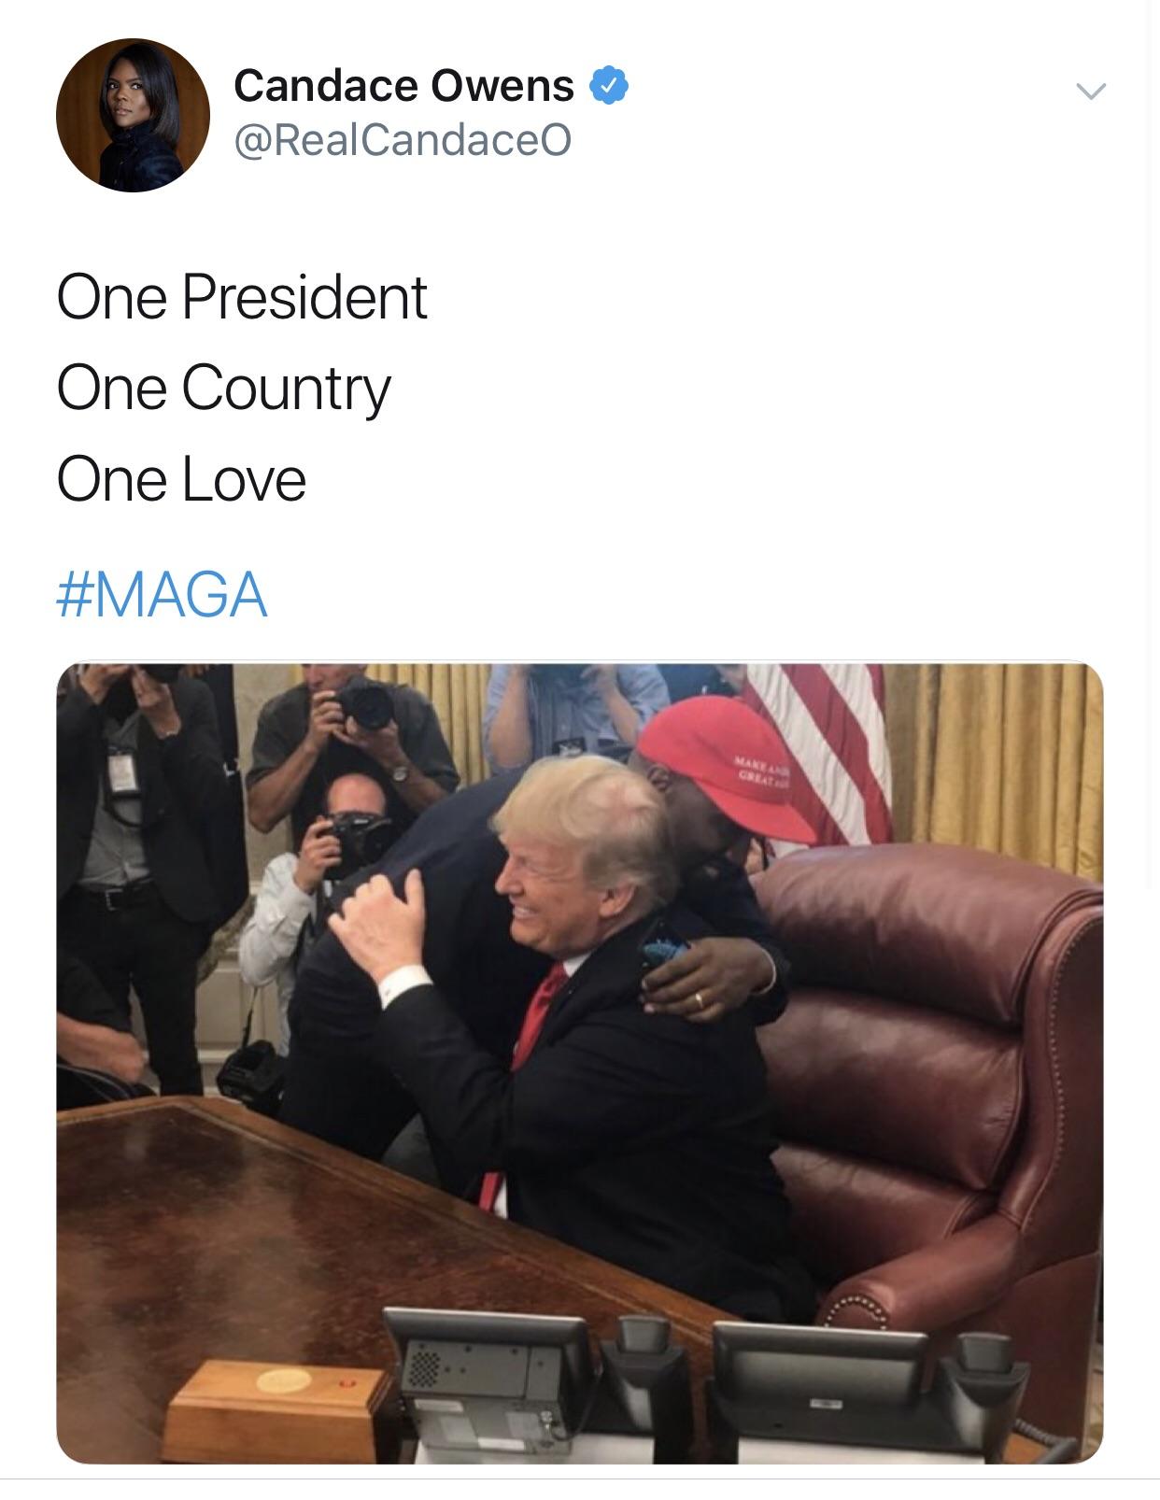This screenshot has height=1500, width=1160.
Task: Follow the #MAGA hashtag link
Action: pos(163,595)
